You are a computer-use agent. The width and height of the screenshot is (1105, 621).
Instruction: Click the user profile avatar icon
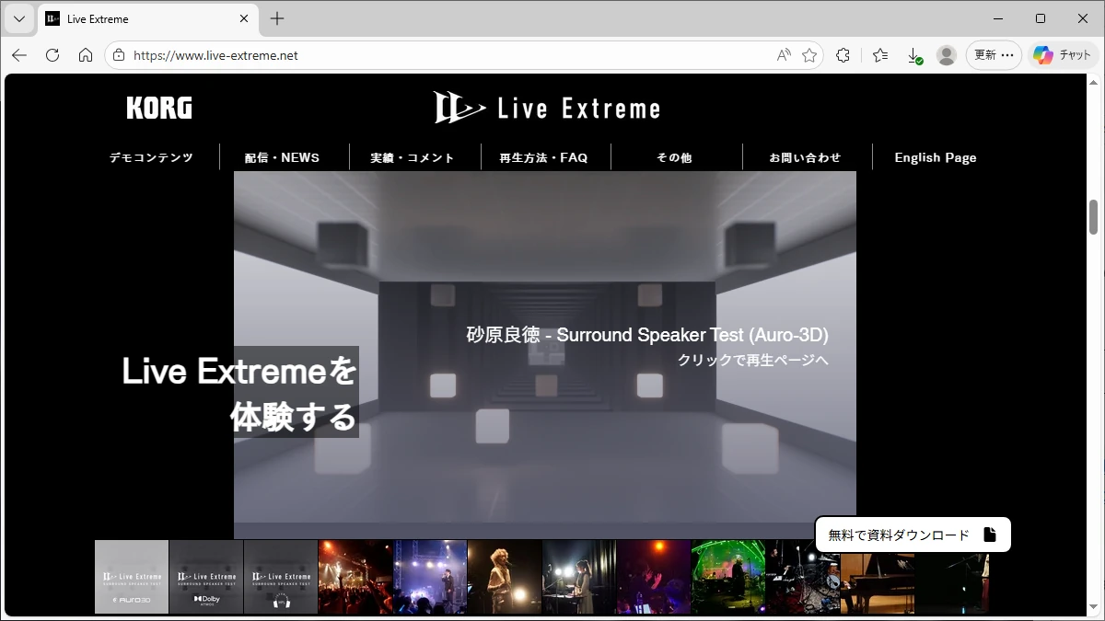(946, 55)
